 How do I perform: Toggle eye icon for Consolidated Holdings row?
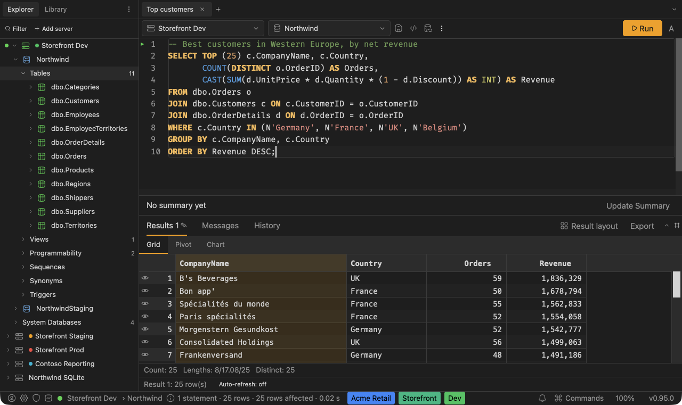144,342
